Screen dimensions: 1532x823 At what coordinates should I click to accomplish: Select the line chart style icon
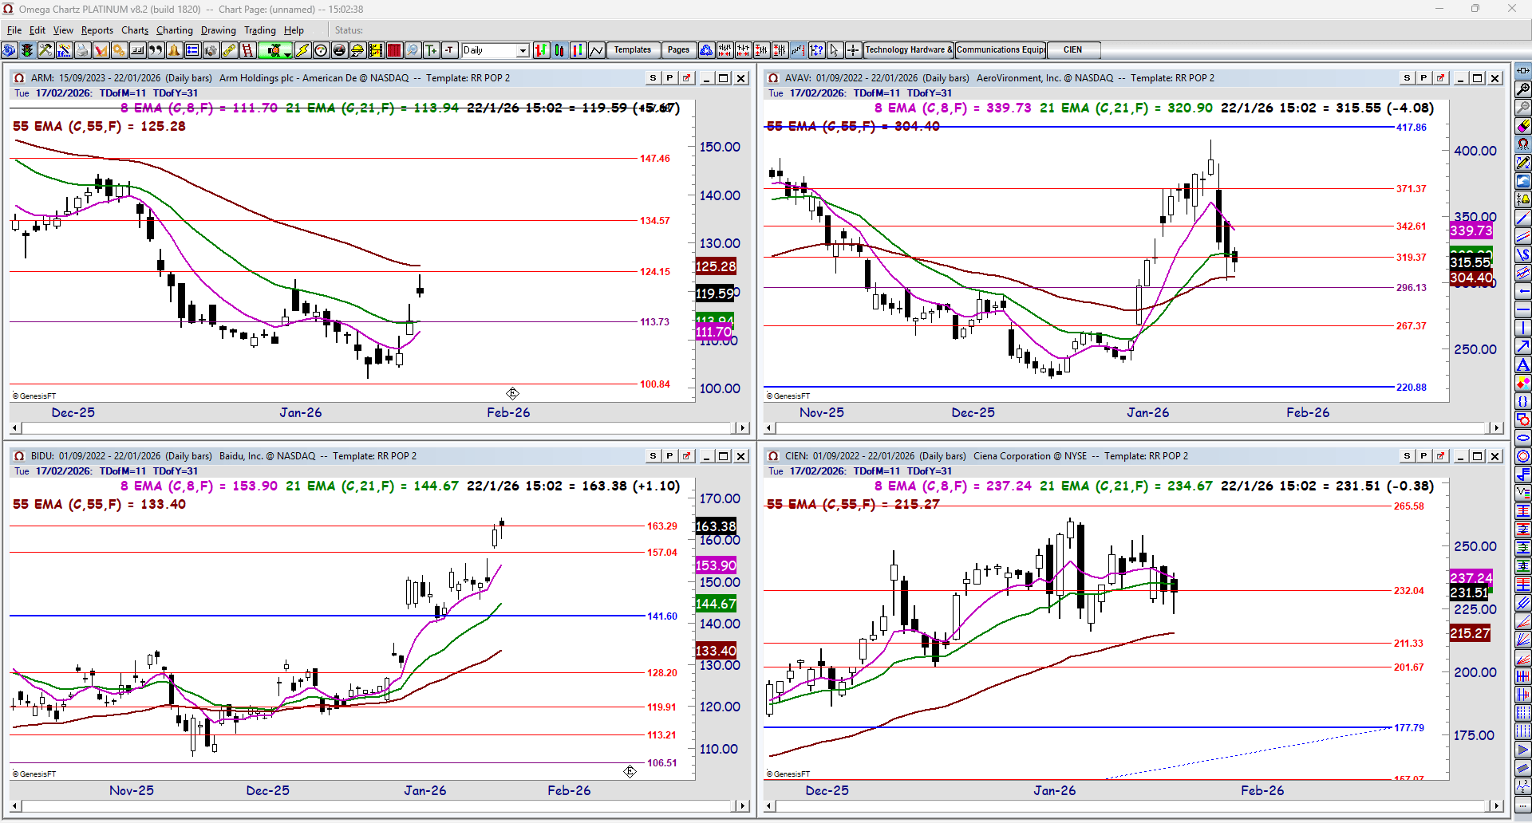click(597, 50)
